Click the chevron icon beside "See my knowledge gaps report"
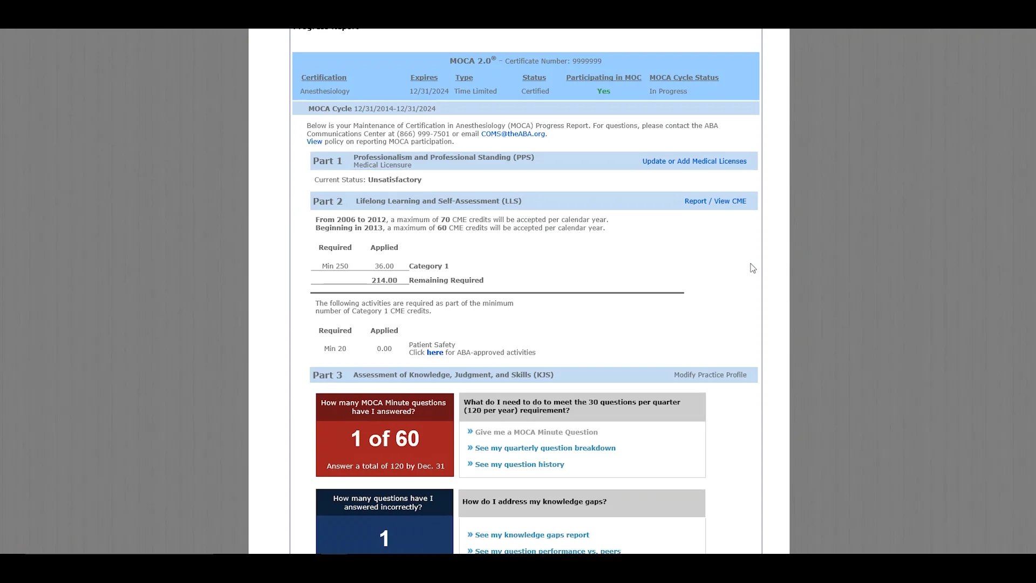This screenshot has width=1036, height=583. click(x=469, y=535)
